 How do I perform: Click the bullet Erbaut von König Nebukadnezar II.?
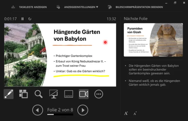click(x=81, y=64)
